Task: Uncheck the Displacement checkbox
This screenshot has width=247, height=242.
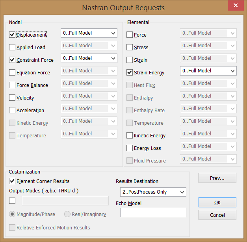Action: 12,35
